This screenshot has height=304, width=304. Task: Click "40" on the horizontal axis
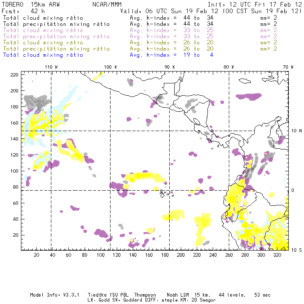tap(53, 255)
